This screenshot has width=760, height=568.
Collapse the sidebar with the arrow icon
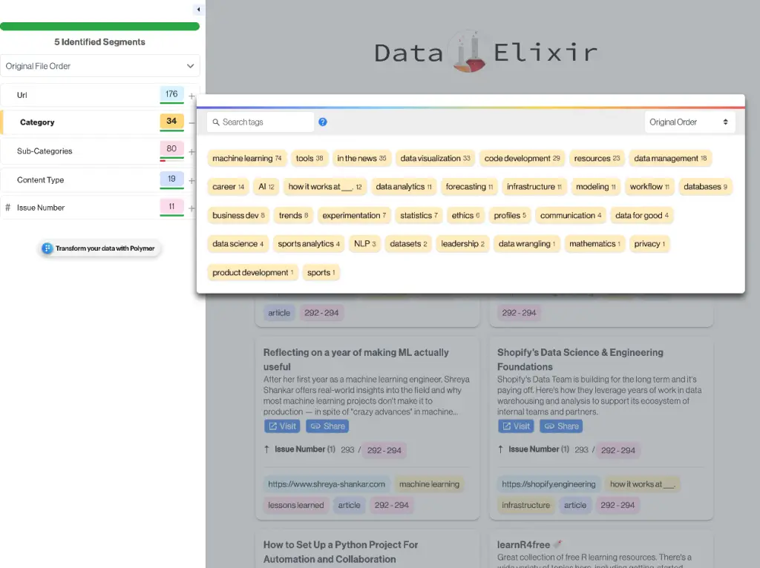point(198,9)
